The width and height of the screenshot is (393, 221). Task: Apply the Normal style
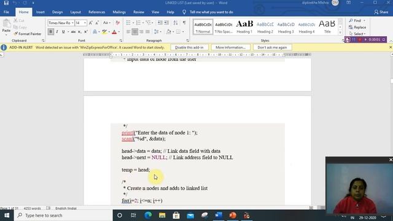point(203,27)
